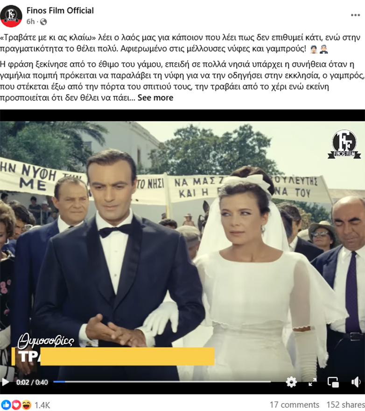This screenshot has width=365, height=411.
Task: Open the Finos Film Official profile picture
Action: 11,16
